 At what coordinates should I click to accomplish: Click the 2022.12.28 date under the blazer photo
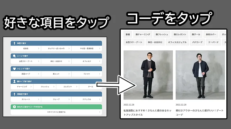(129, 105)
